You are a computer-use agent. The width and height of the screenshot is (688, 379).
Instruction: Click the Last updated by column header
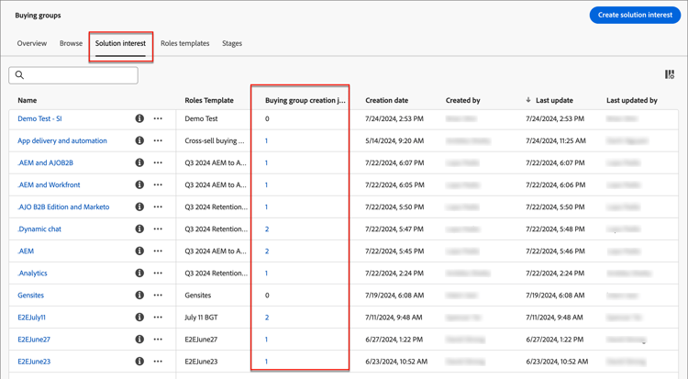tap(632, 100)
